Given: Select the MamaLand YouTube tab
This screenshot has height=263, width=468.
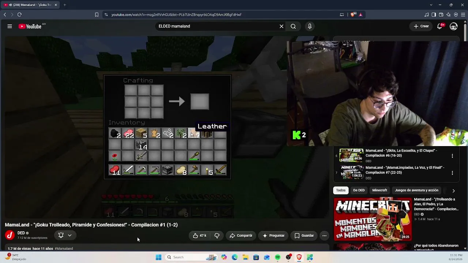Looking at the screenshot, I should pos(30,5).
